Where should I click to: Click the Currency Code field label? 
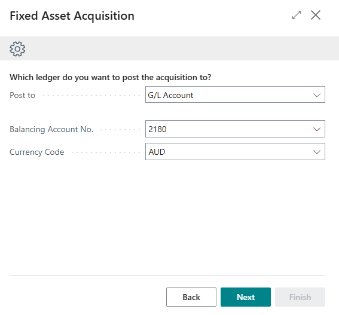coord(36,152)
